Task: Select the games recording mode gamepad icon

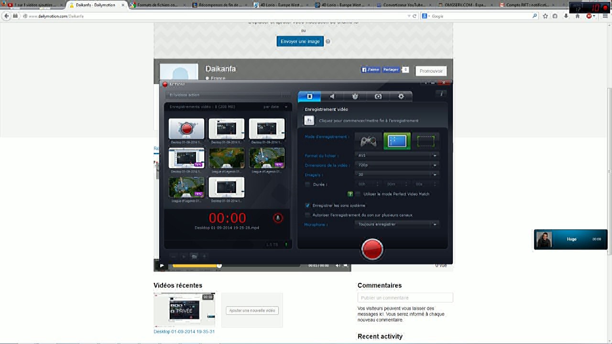Action: (x=368, y=141)
